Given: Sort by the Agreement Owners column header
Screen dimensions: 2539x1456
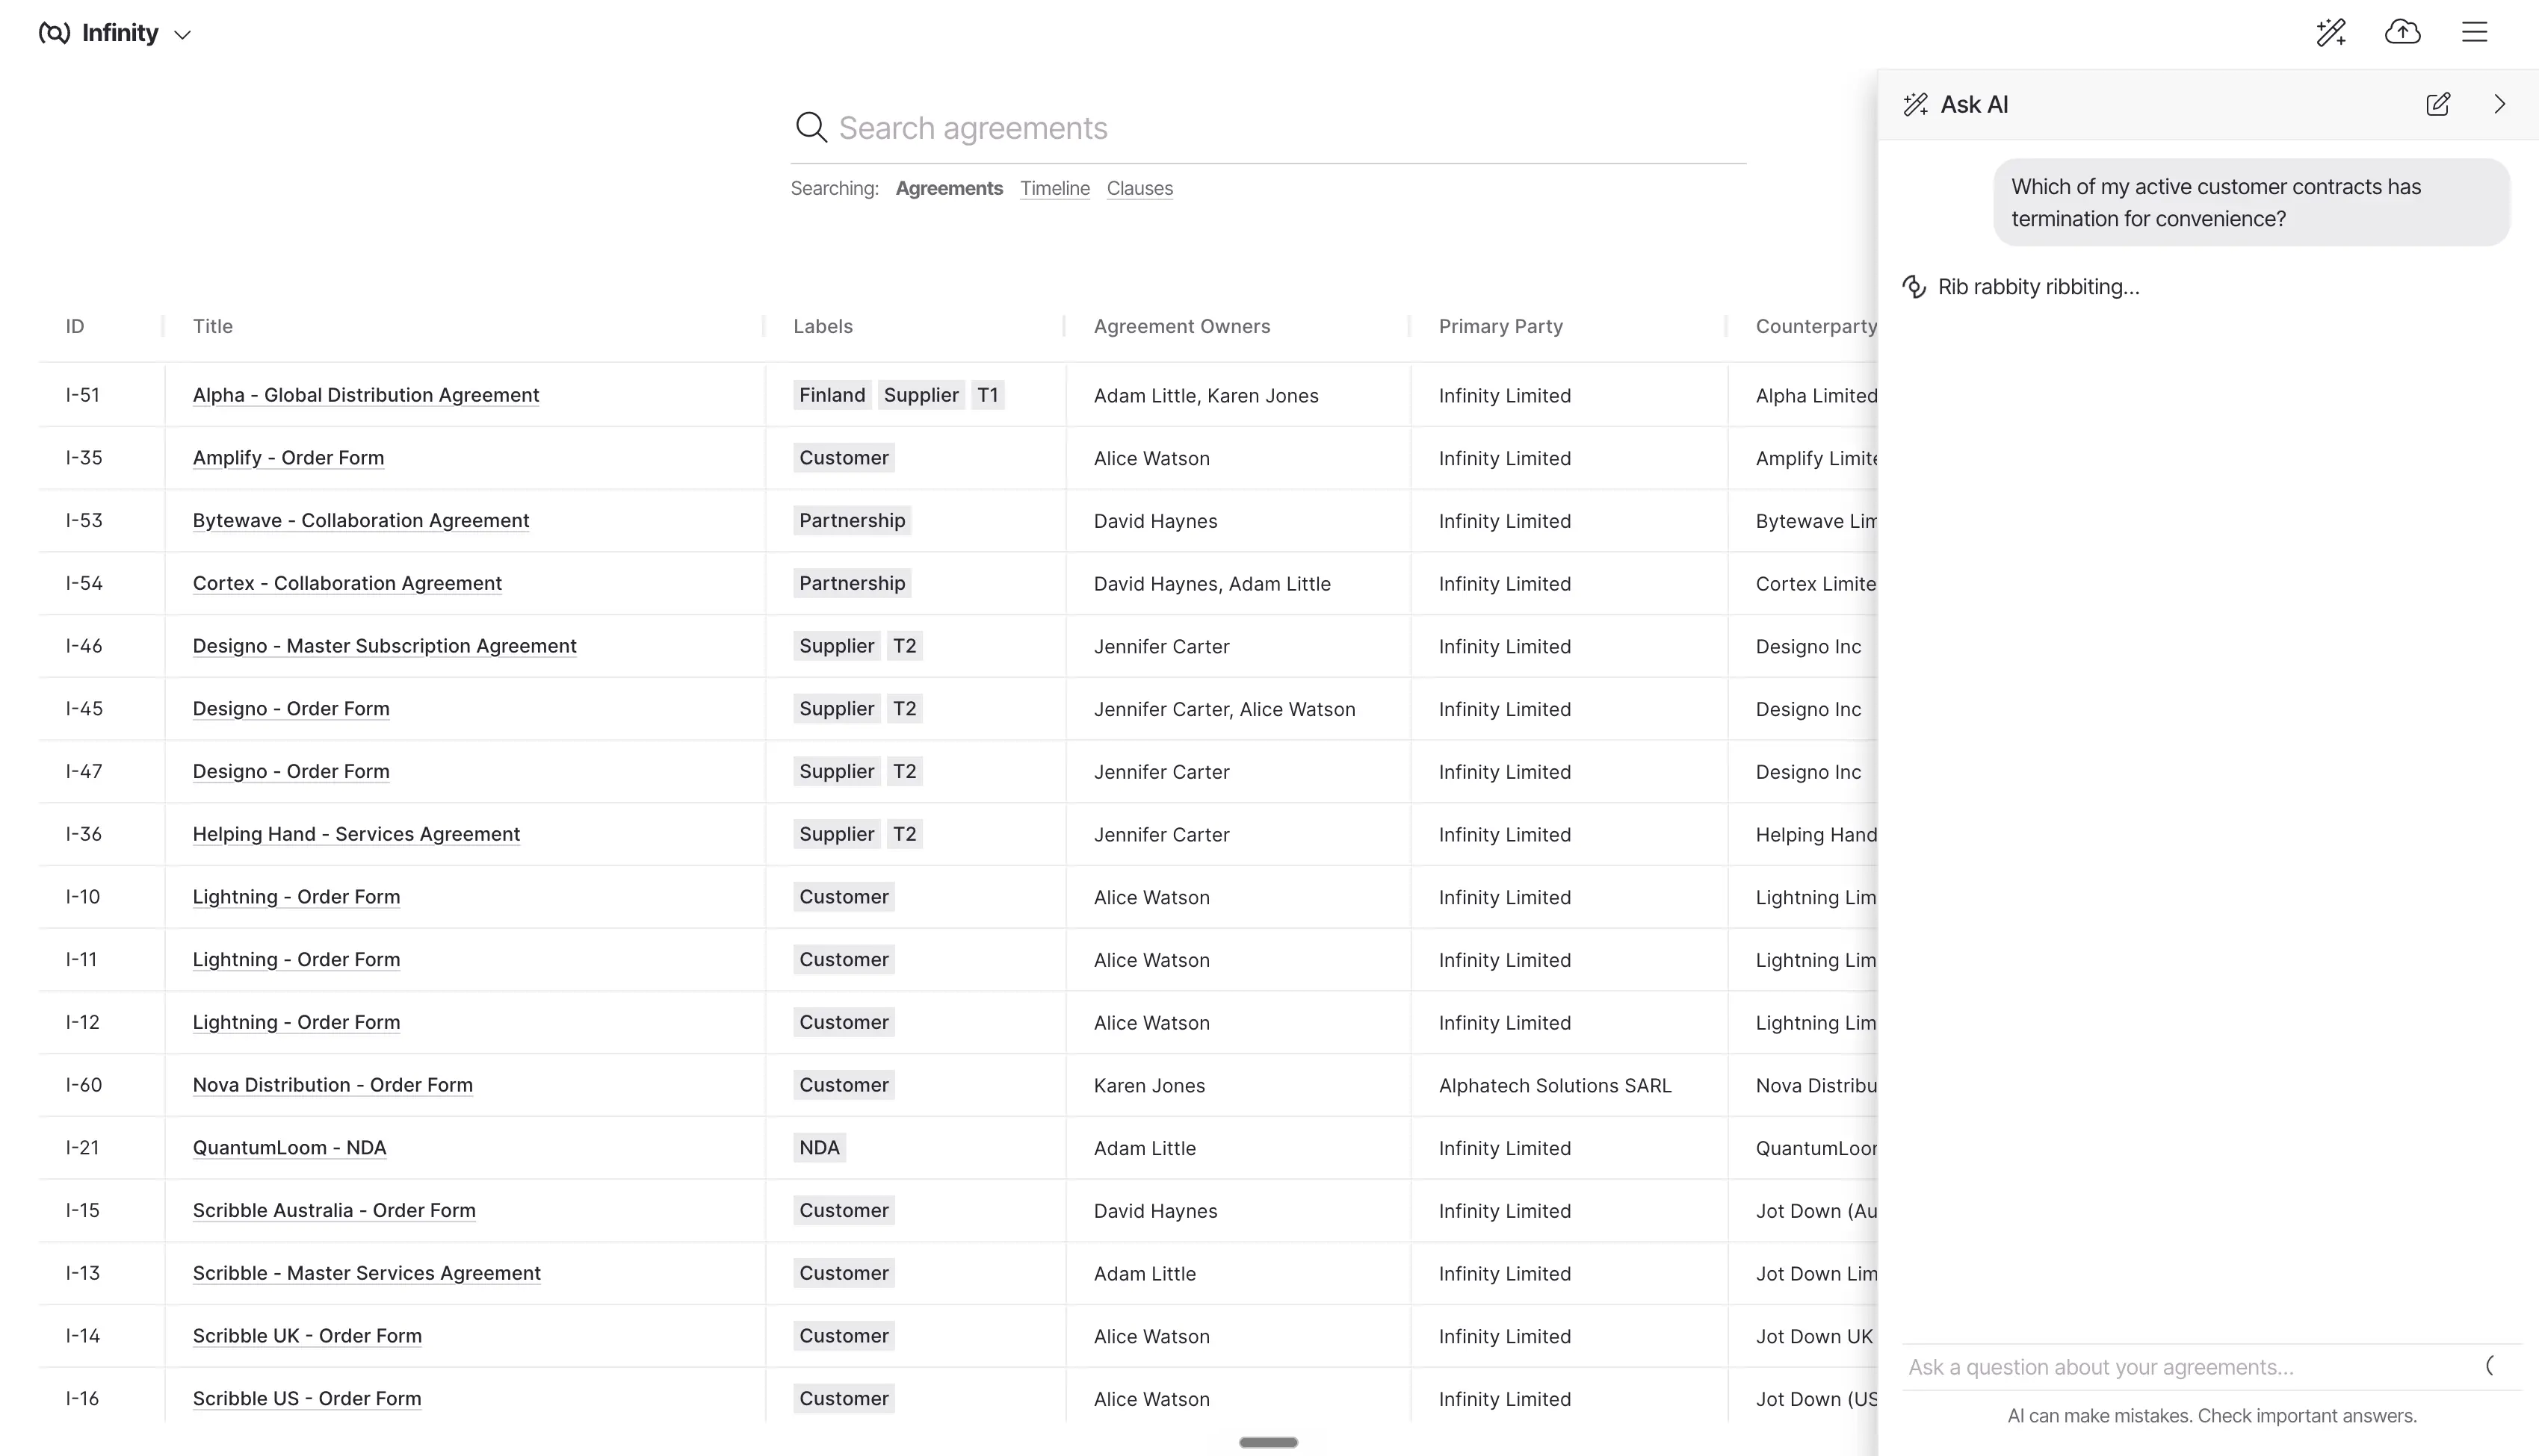Looking at the screenshot, I should [1181, 326].
